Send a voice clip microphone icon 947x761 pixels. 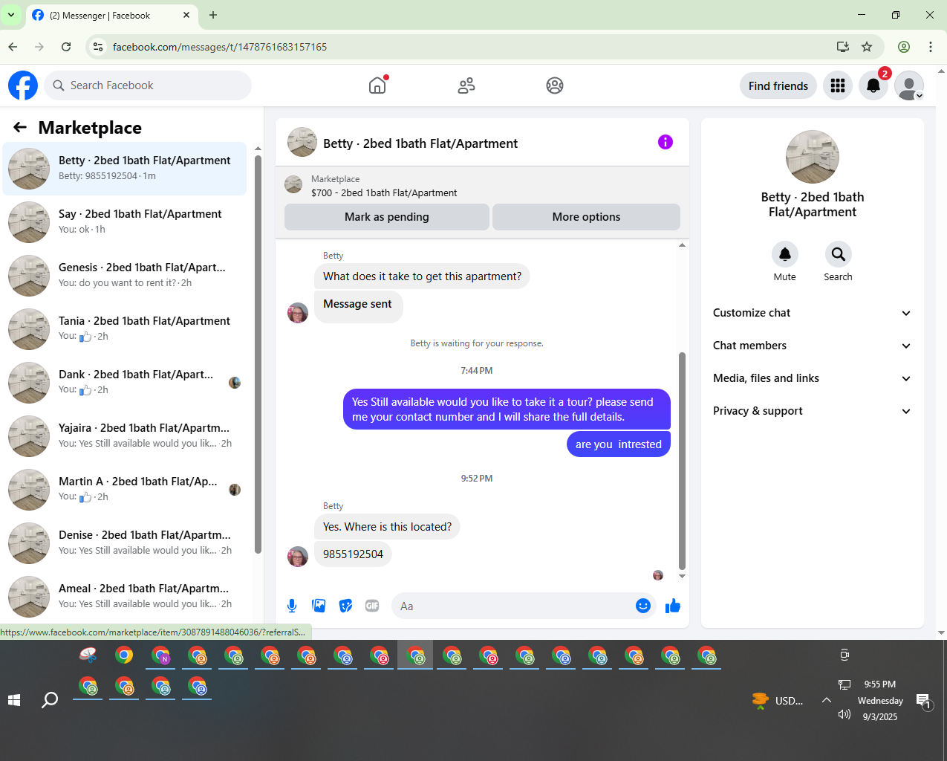tap(292, 606)
